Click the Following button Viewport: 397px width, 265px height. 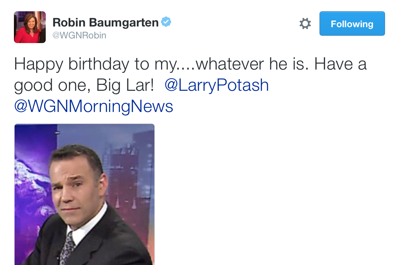352,24
